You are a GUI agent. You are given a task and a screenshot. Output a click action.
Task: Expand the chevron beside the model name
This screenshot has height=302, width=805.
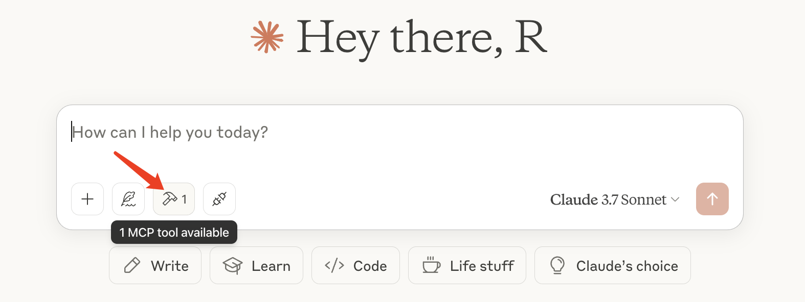(x=675, y=199)
